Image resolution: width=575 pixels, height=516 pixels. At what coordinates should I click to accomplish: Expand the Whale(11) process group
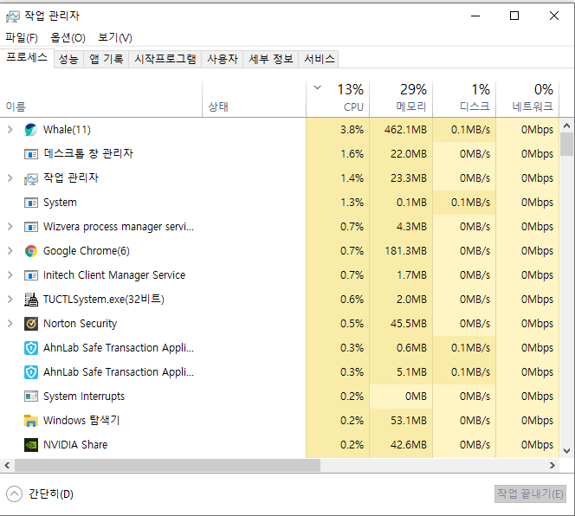10,130
